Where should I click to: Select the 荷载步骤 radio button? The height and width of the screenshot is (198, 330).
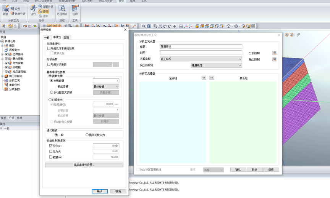click(x=50, y=76)
